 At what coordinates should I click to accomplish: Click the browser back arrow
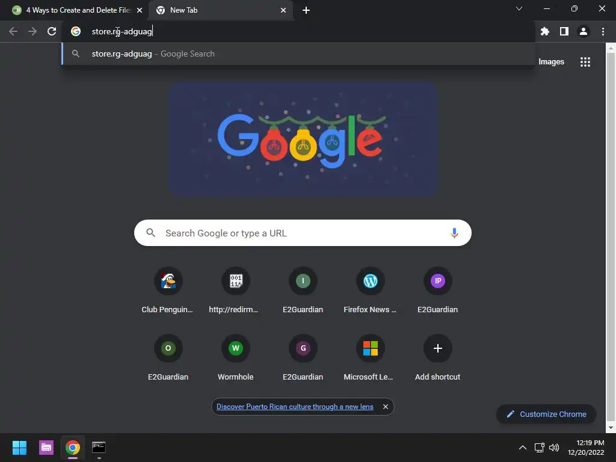pos(13,31)
